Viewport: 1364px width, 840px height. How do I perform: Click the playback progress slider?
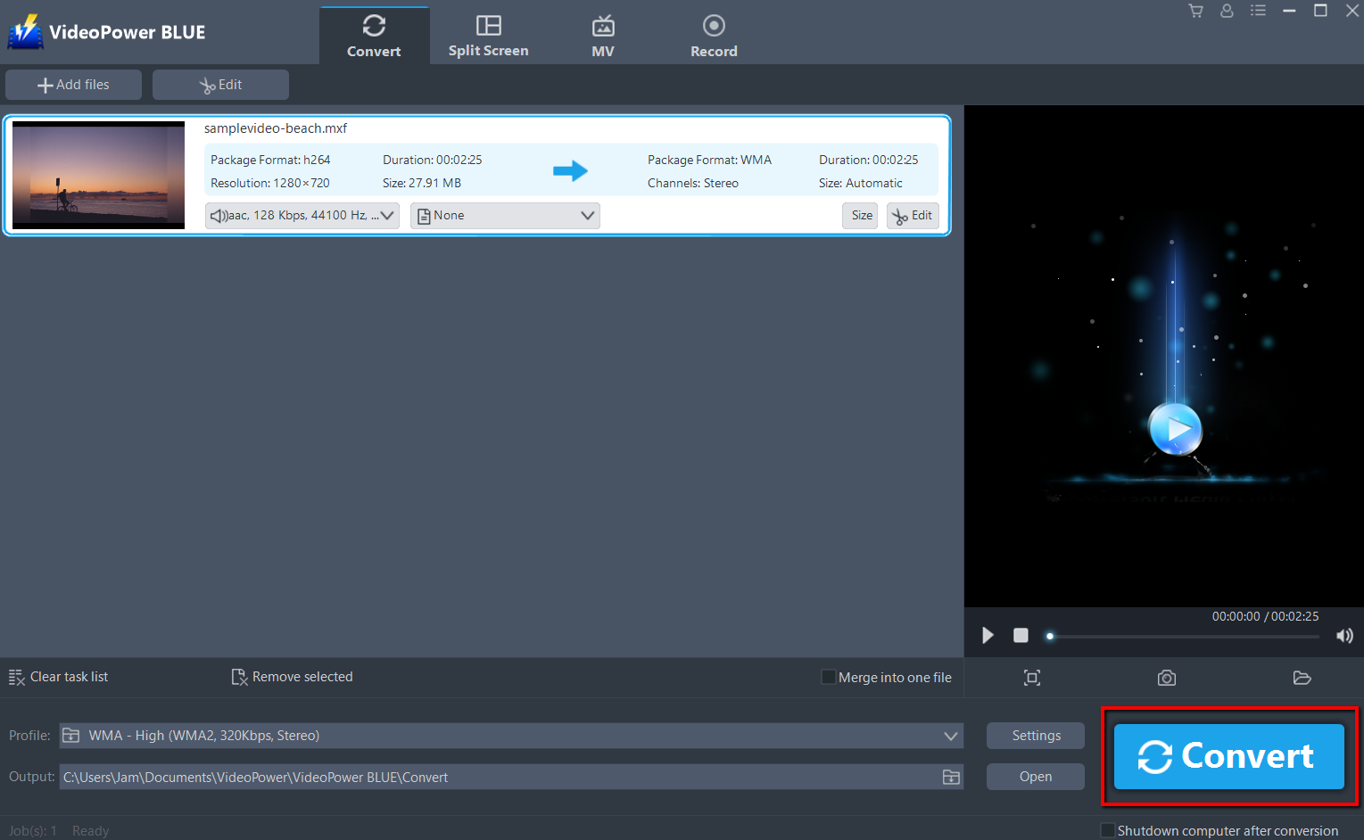coord(1184,636)
